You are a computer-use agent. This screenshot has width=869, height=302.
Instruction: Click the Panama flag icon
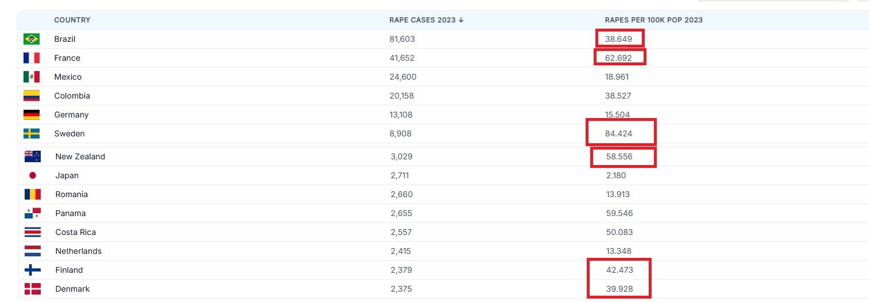(33, 213)
